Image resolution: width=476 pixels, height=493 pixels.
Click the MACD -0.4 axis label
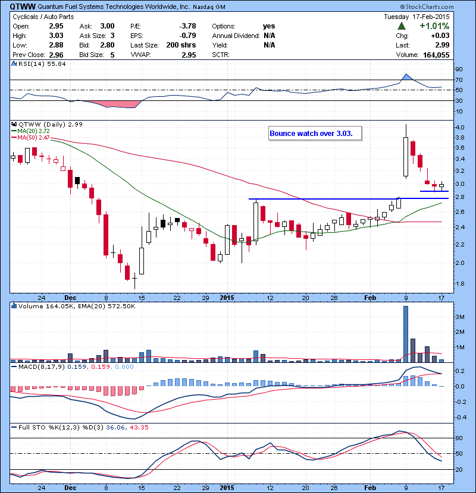tap(460, 417)
